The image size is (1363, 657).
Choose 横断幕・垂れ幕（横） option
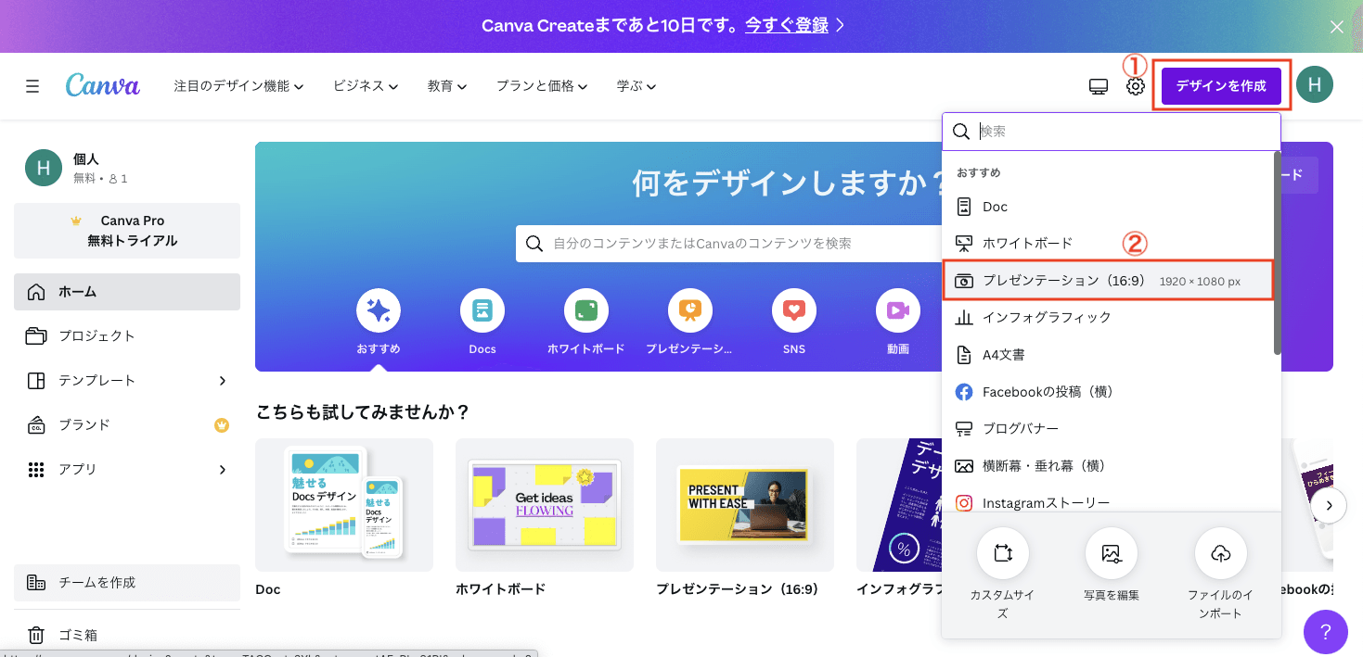(x=1109, y=465)
